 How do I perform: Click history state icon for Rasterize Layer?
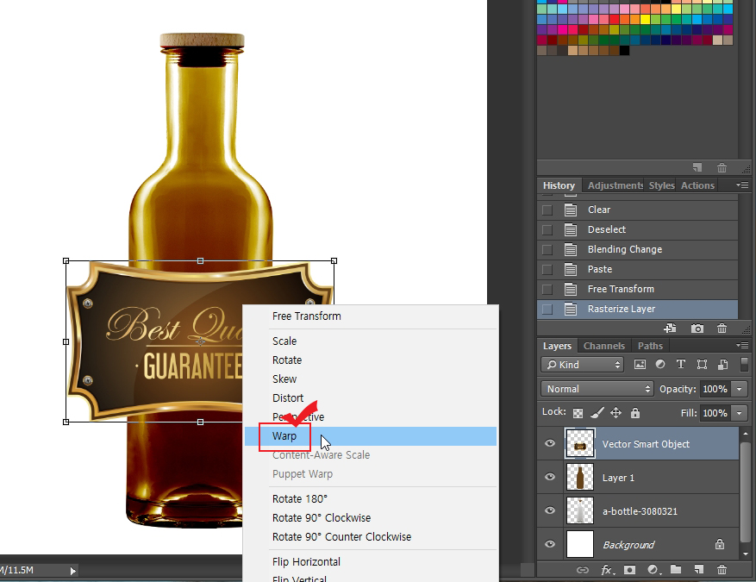coord(571,309)
